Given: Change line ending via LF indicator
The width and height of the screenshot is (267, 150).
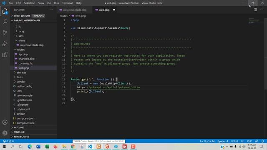Looking at the screenshot, I should pyautogui.click(x=242, y=141).
